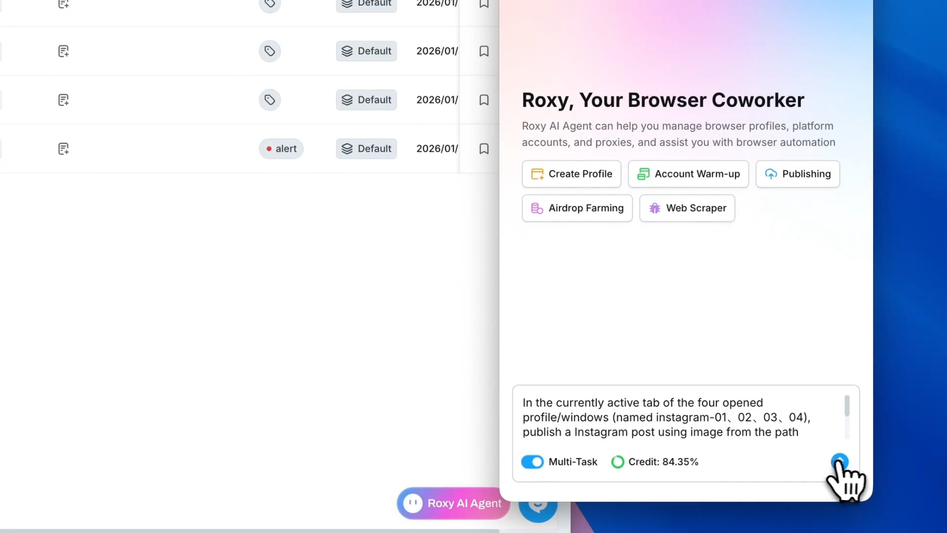Launch the Web Scraper action

click(x=687, y=208)
